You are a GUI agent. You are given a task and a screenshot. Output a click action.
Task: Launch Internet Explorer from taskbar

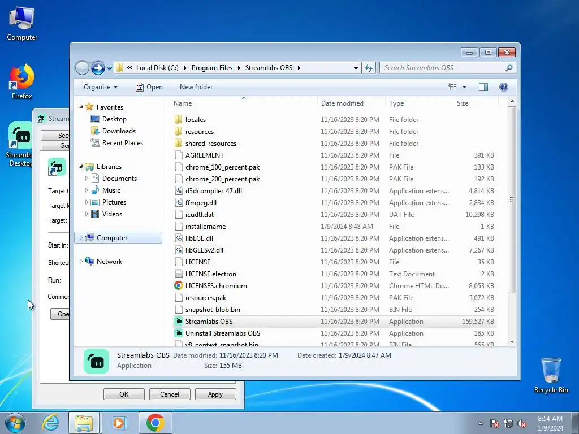[x=50, y=423]
